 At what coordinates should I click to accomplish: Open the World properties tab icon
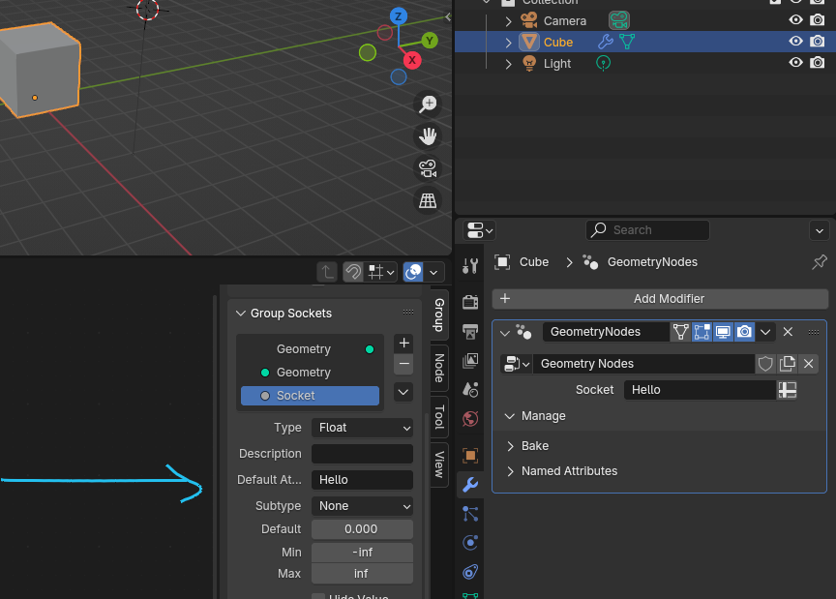(470, 419)
